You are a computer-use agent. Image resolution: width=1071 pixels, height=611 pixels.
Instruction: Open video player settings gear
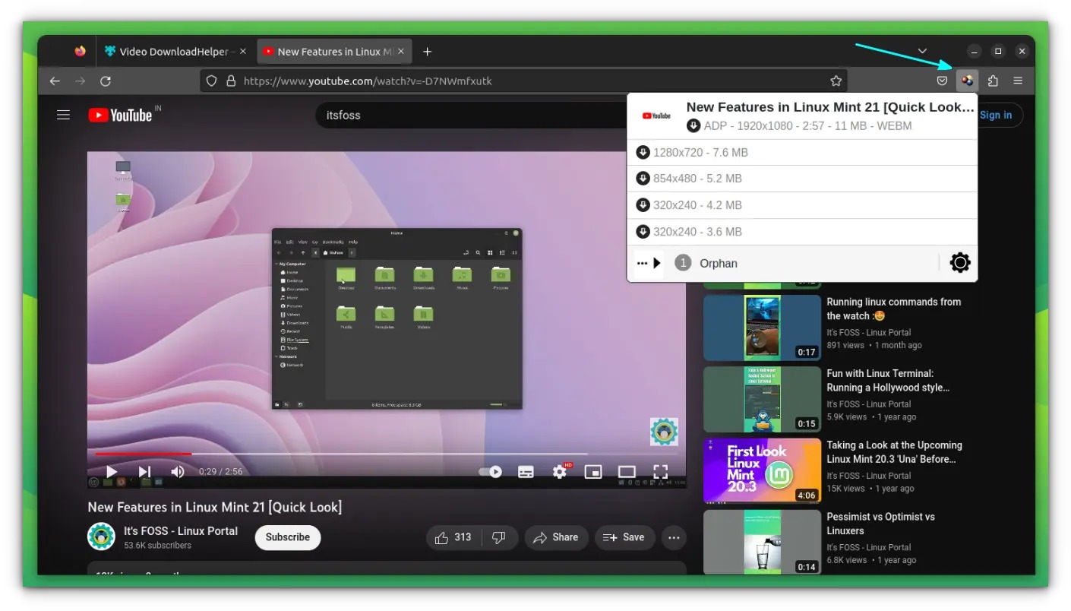point(561,471)
